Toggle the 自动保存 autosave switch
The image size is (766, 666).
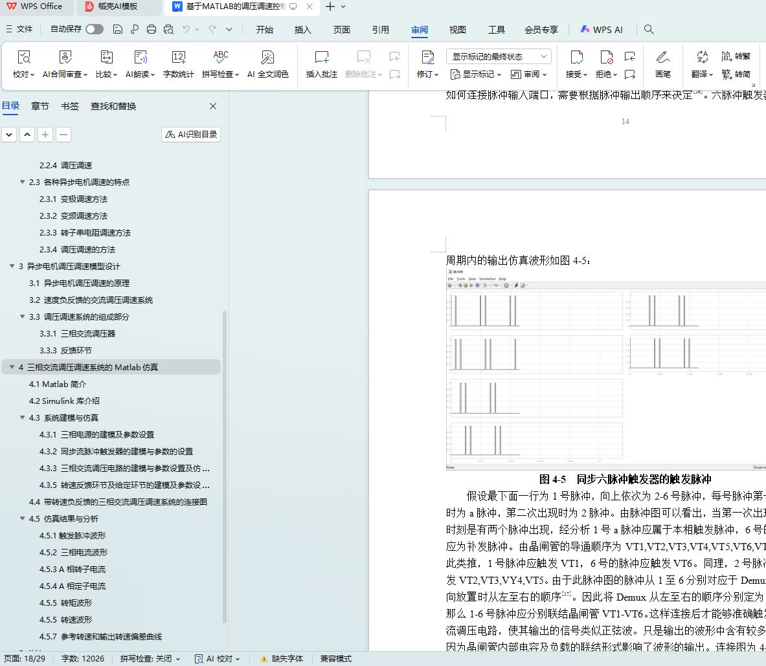tap(95, 29)
